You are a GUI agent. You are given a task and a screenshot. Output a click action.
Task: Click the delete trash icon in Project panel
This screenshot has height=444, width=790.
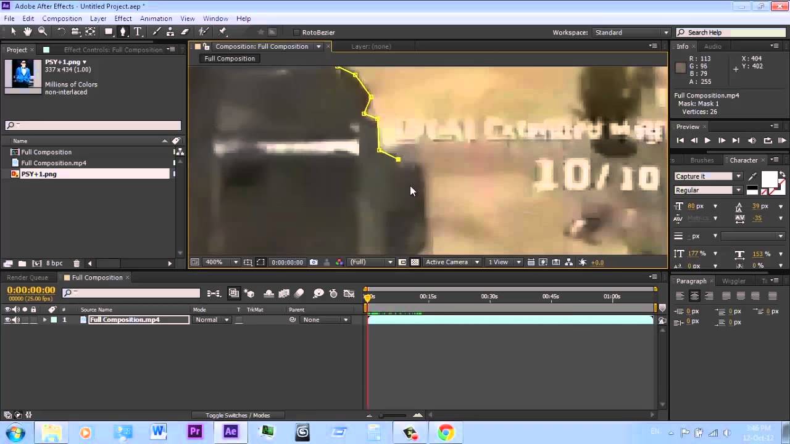tap(77, 263)
